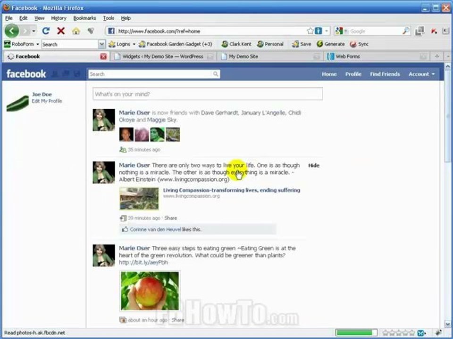
Task: Click the apple photo thumbnail
Action: click(150, 291)
